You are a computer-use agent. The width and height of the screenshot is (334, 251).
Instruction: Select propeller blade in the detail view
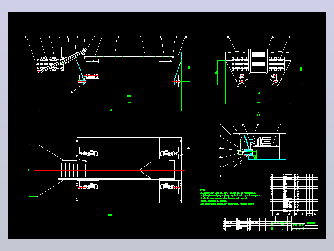(240, 152)
